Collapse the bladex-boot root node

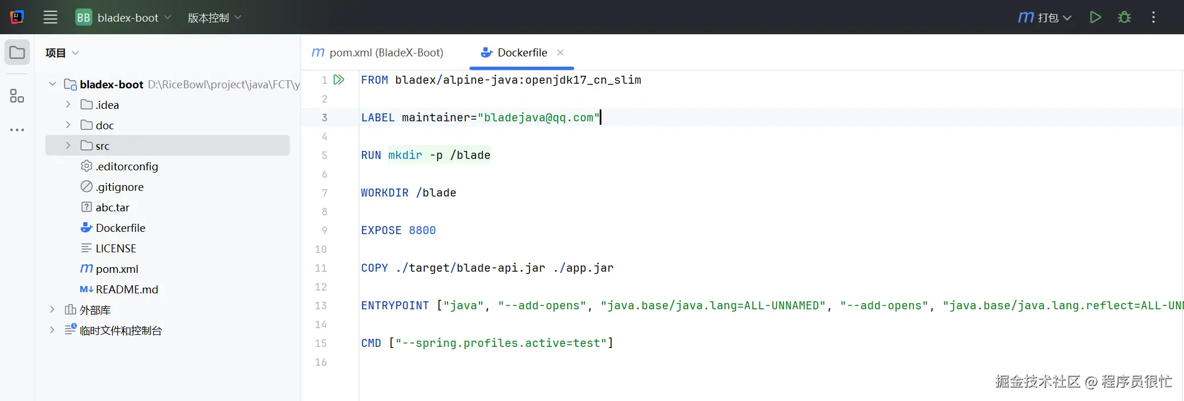point(52,84)
